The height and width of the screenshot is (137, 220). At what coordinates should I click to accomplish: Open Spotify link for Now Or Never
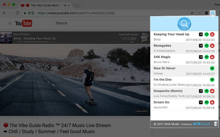tap(212, 68)
